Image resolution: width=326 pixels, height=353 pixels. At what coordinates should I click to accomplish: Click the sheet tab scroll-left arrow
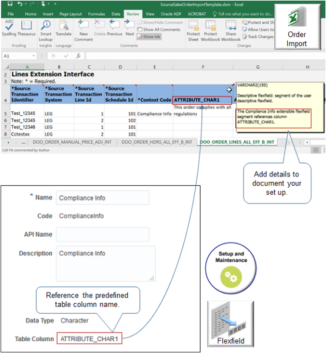click(8, 142)
